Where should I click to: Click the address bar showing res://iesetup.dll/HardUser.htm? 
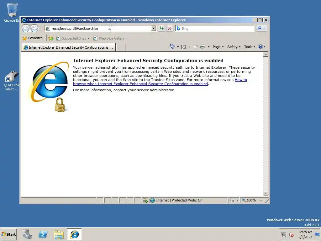[98, 28]
